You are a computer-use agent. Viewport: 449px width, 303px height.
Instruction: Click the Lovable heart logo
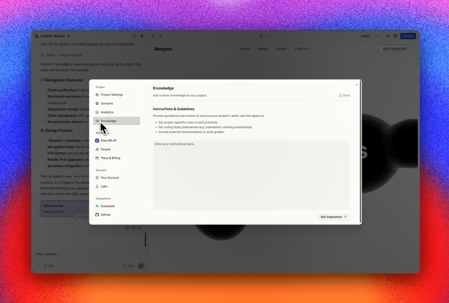pyautogui.click(x=37, y=36)
